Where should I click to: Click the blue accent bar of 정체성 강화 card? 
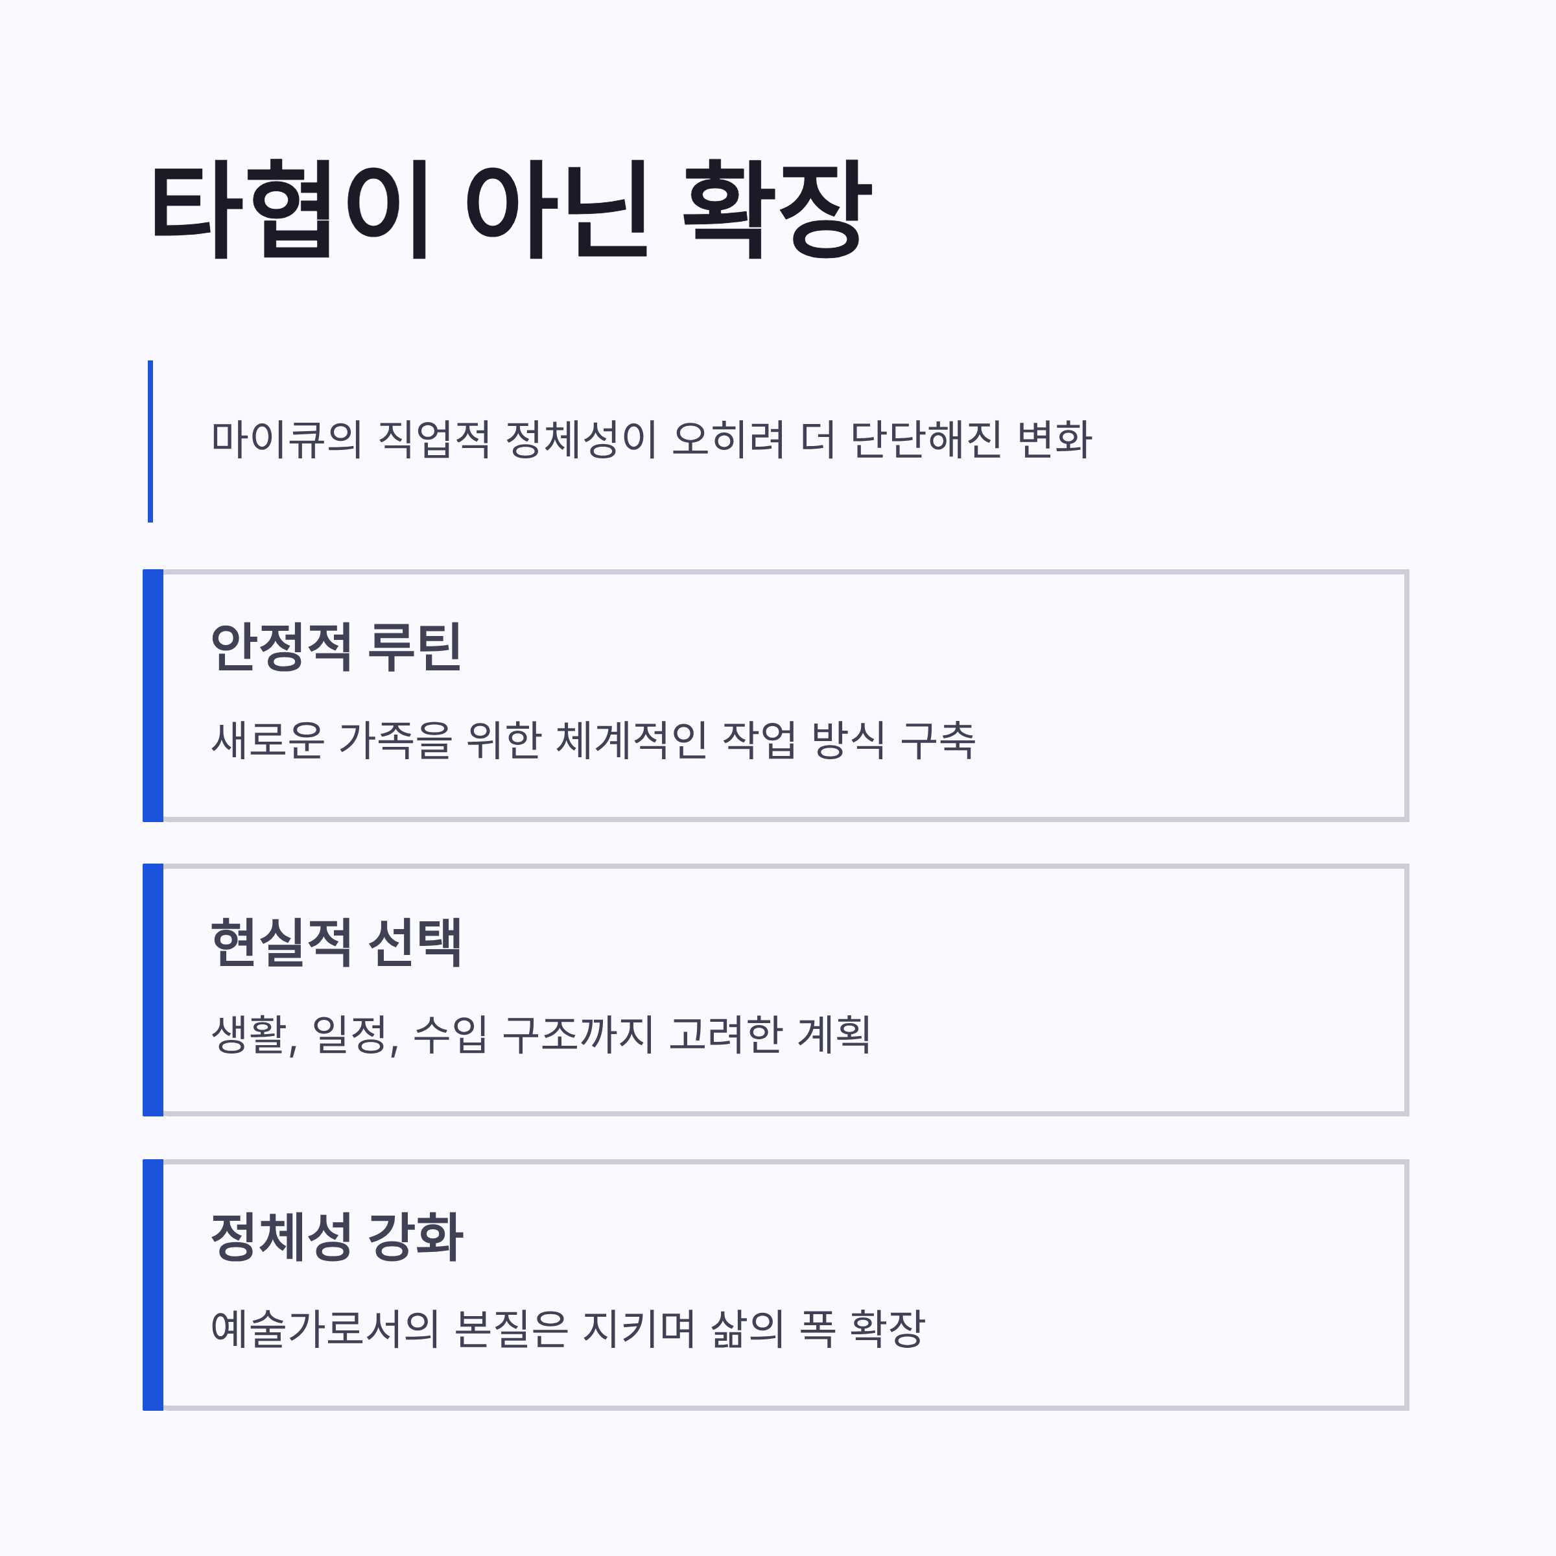(153, 1284)
